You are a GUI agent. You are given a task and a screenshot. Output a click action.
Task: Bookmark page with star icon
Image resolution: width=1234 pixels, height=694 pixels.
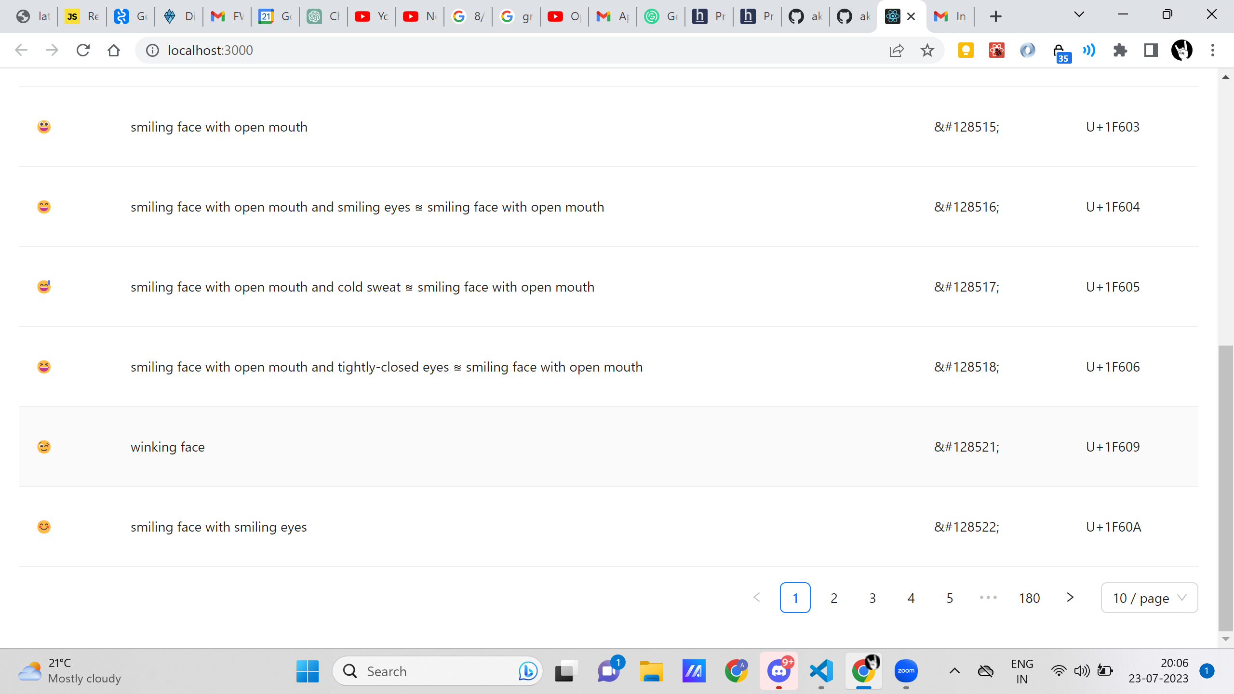927,50
